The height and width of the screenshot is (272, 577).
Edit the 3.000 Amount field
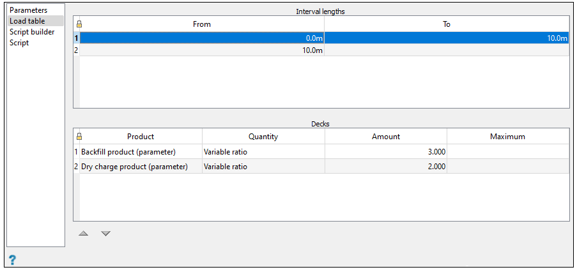[x=386, y=152]
